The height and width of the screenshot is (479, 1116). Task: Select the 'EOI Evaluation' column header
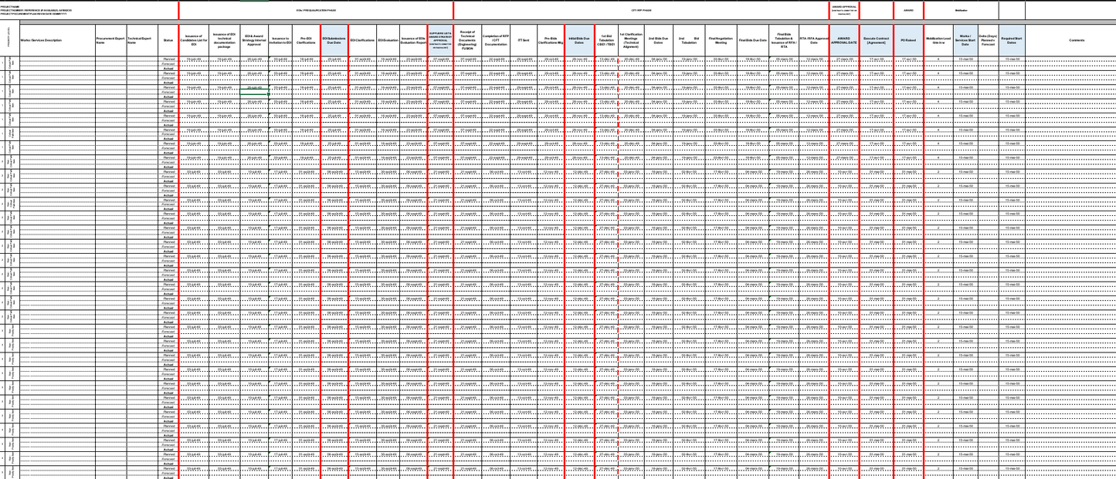coord(388,40)
